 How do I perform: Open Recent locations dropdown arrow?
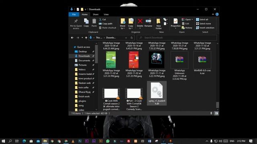82,38
